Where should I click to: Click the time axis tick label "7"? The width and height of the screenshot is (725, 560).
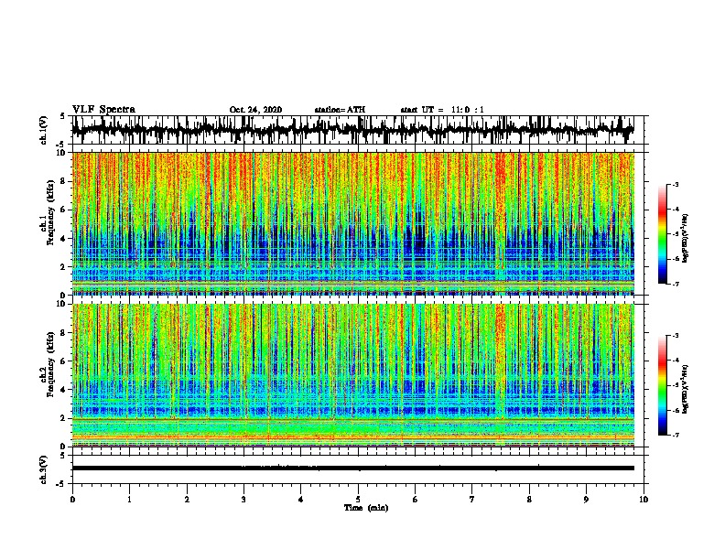pyautogui.click(x=472, y=500)
